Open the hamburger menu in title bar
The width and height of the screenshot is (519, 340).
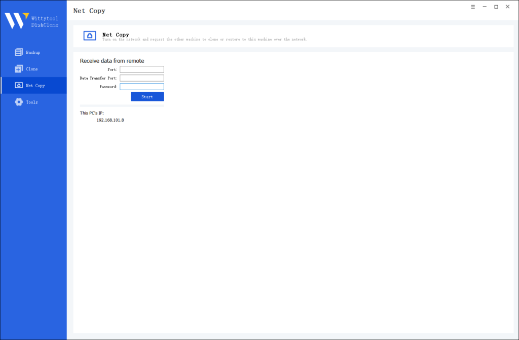point(473,7)
